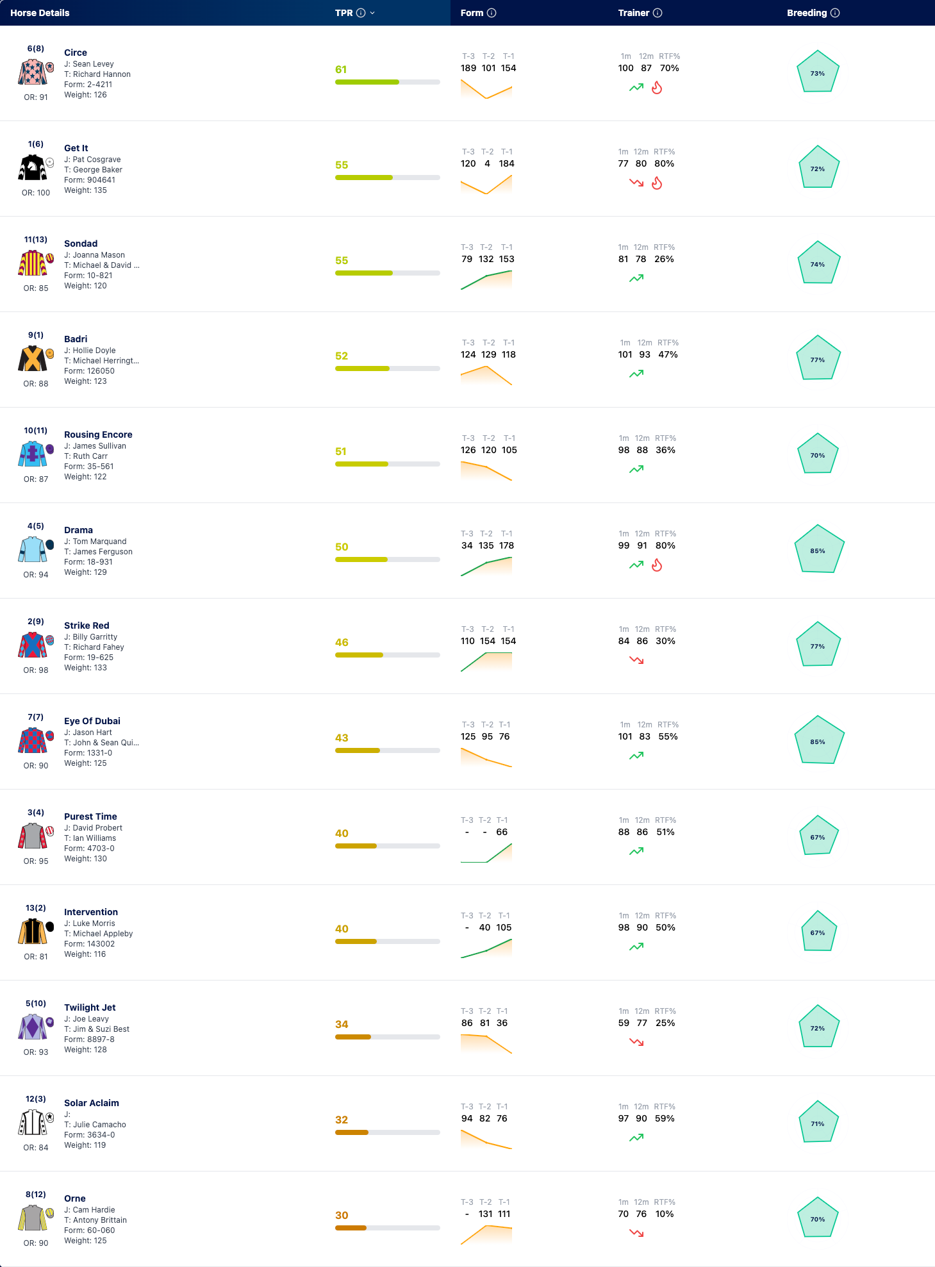
Task: Click Drama's 85% breeding pentagon
Action: pyautogui.click(x=818, y=550)
